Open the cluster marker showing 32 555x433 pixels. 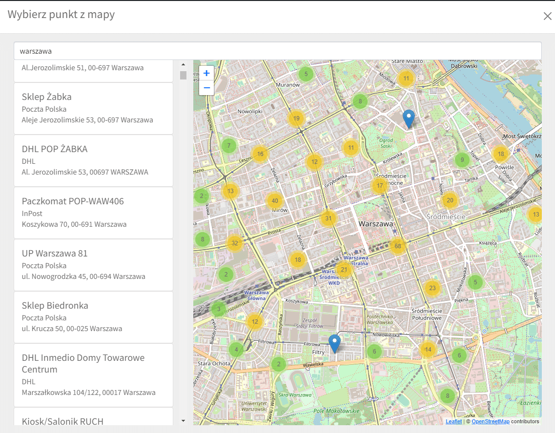pos(235,243)
